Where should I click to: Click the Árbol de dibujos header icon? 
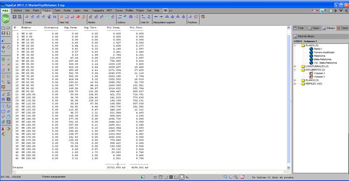point(295,36)
